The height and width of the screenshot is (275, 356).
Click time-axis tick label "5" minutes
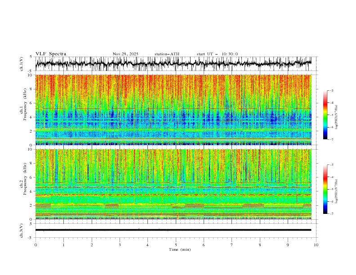point(176,245)
